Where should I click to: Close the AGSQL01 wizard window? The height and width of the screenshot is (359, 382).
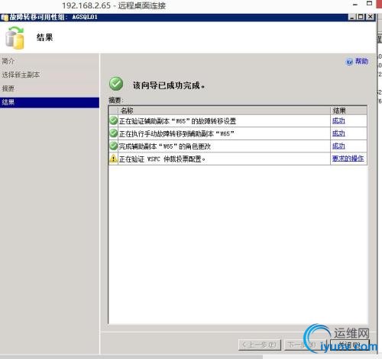point(370,17)
